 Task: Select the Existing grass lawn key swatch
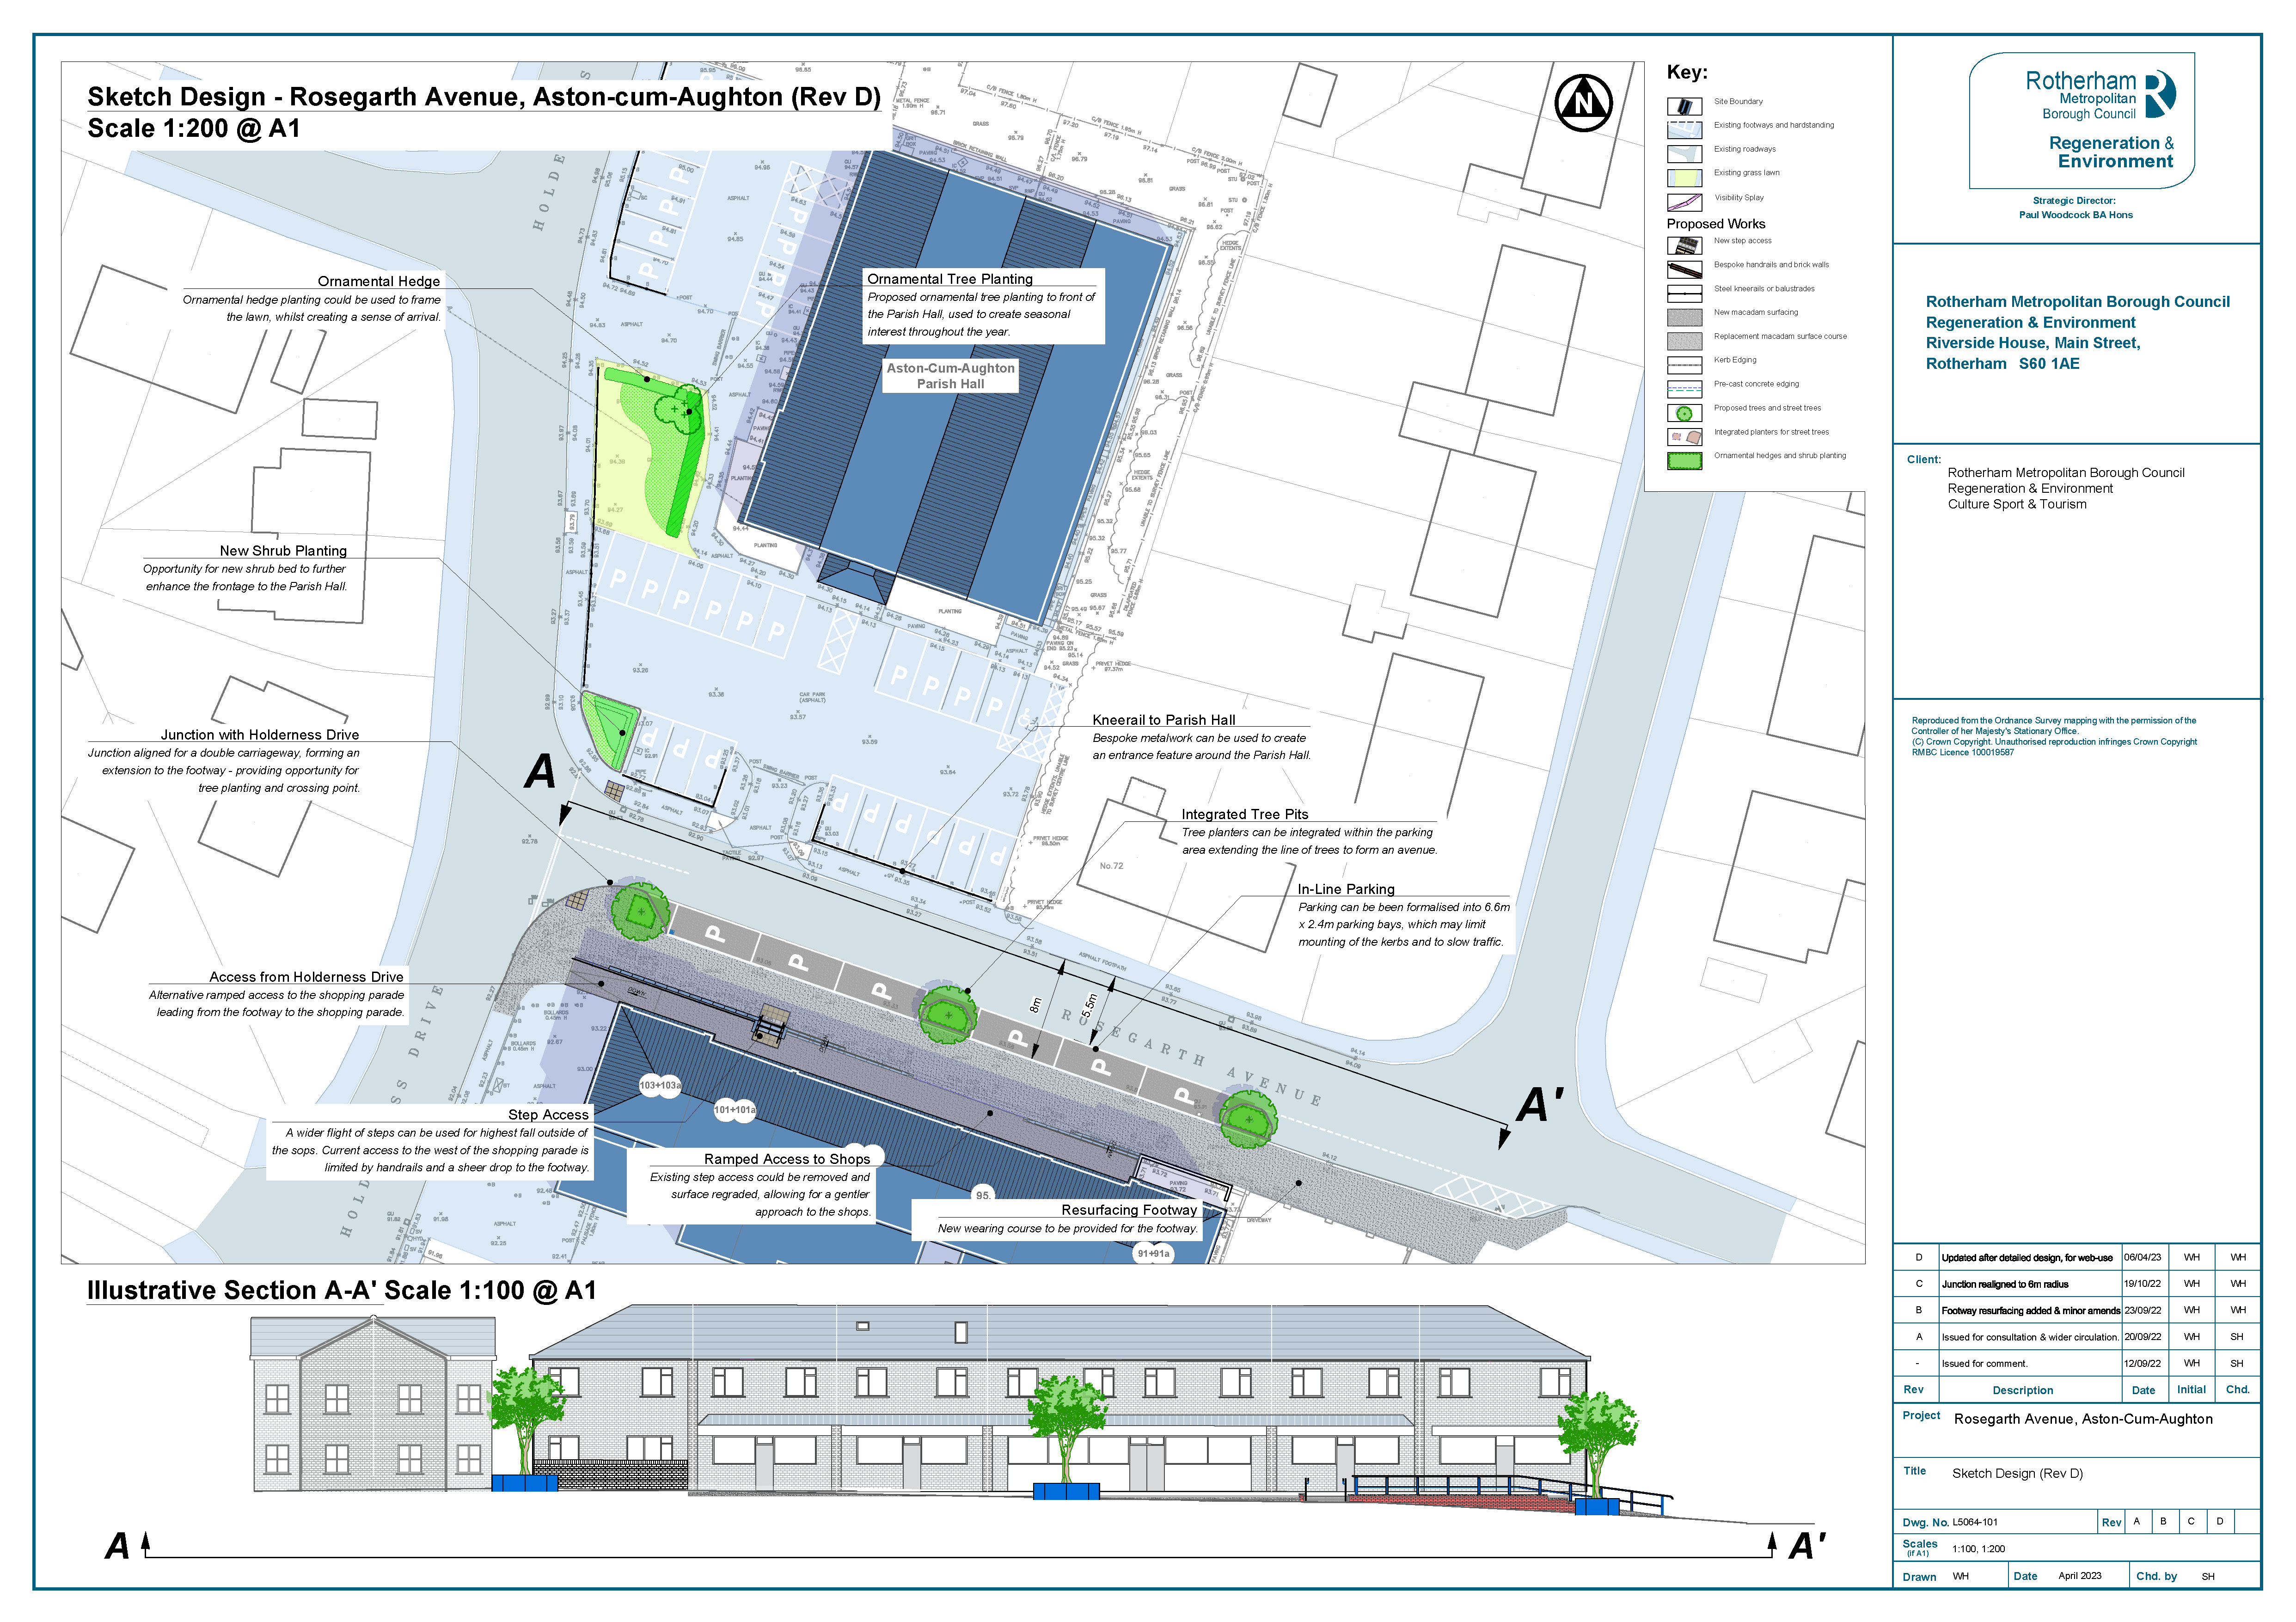(x=1684, y=178)
